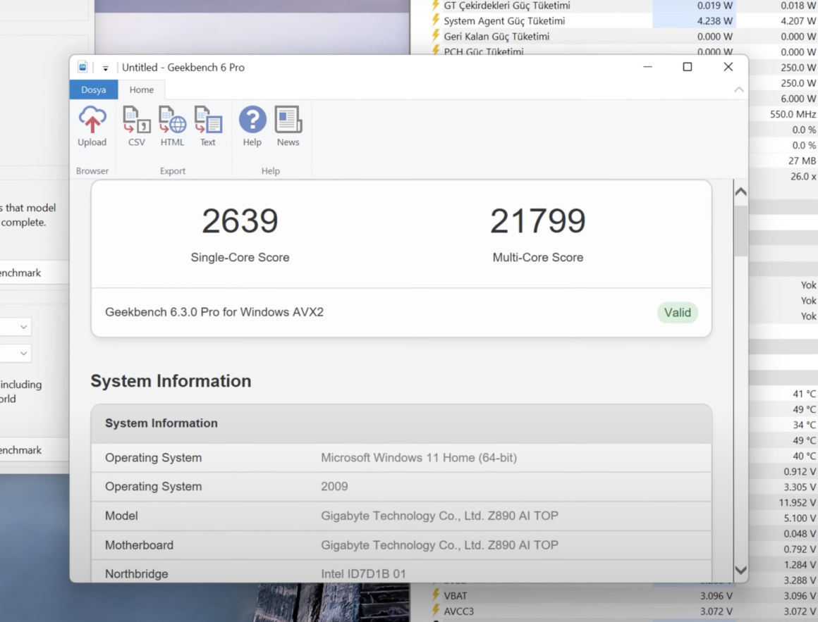Click the large System Information heading above the table
This screenshot has width=818, height=622.
[171, 381]
